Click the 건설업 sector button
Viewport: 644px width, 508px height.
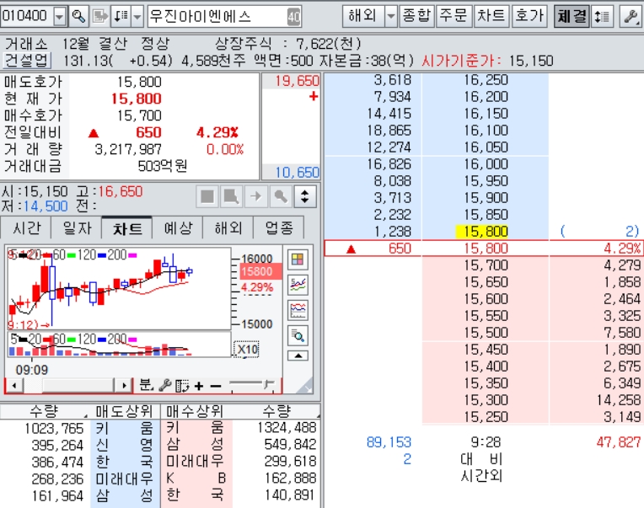27,61
